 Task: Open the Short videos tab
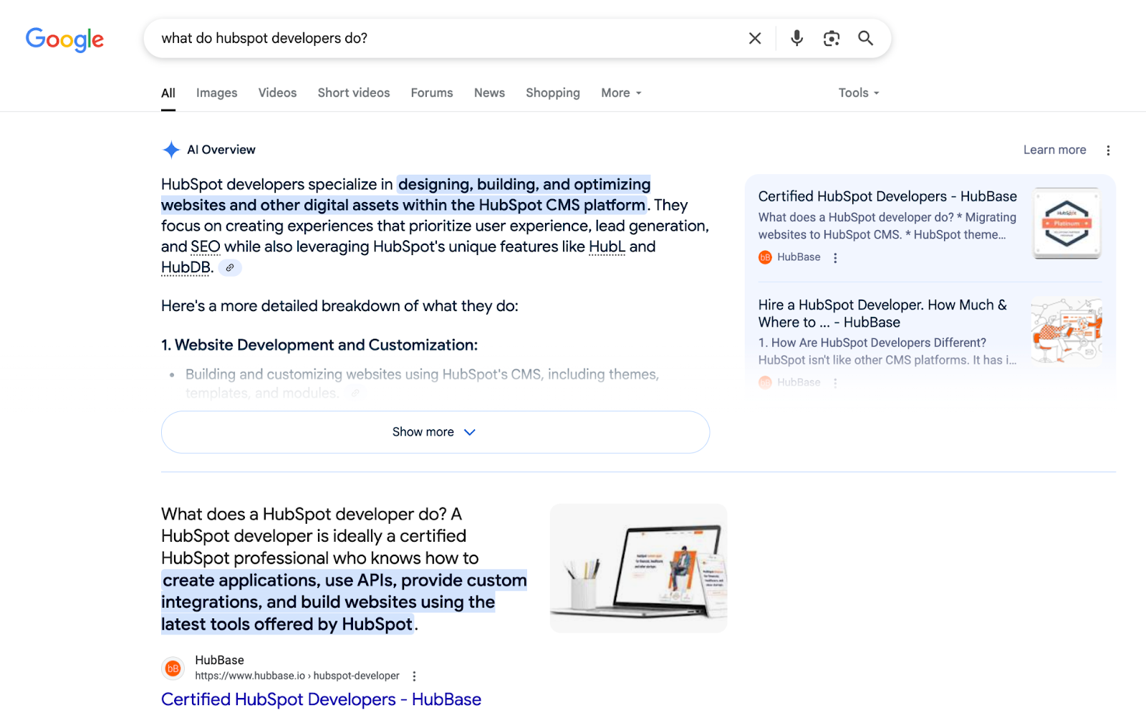click(354, 93)
